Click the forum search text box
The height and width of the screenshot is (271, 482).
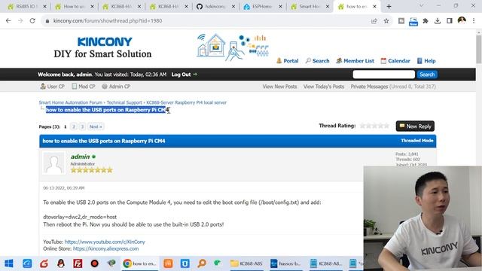coord(383,75)
